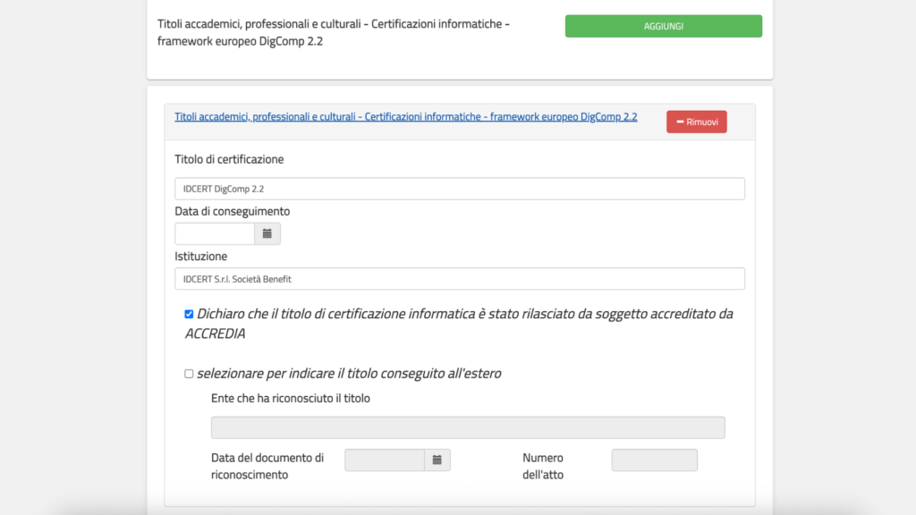Click the 'Numero dell'atto' label text
Viewport: 916px width, 515px height.
pos(543,466)
